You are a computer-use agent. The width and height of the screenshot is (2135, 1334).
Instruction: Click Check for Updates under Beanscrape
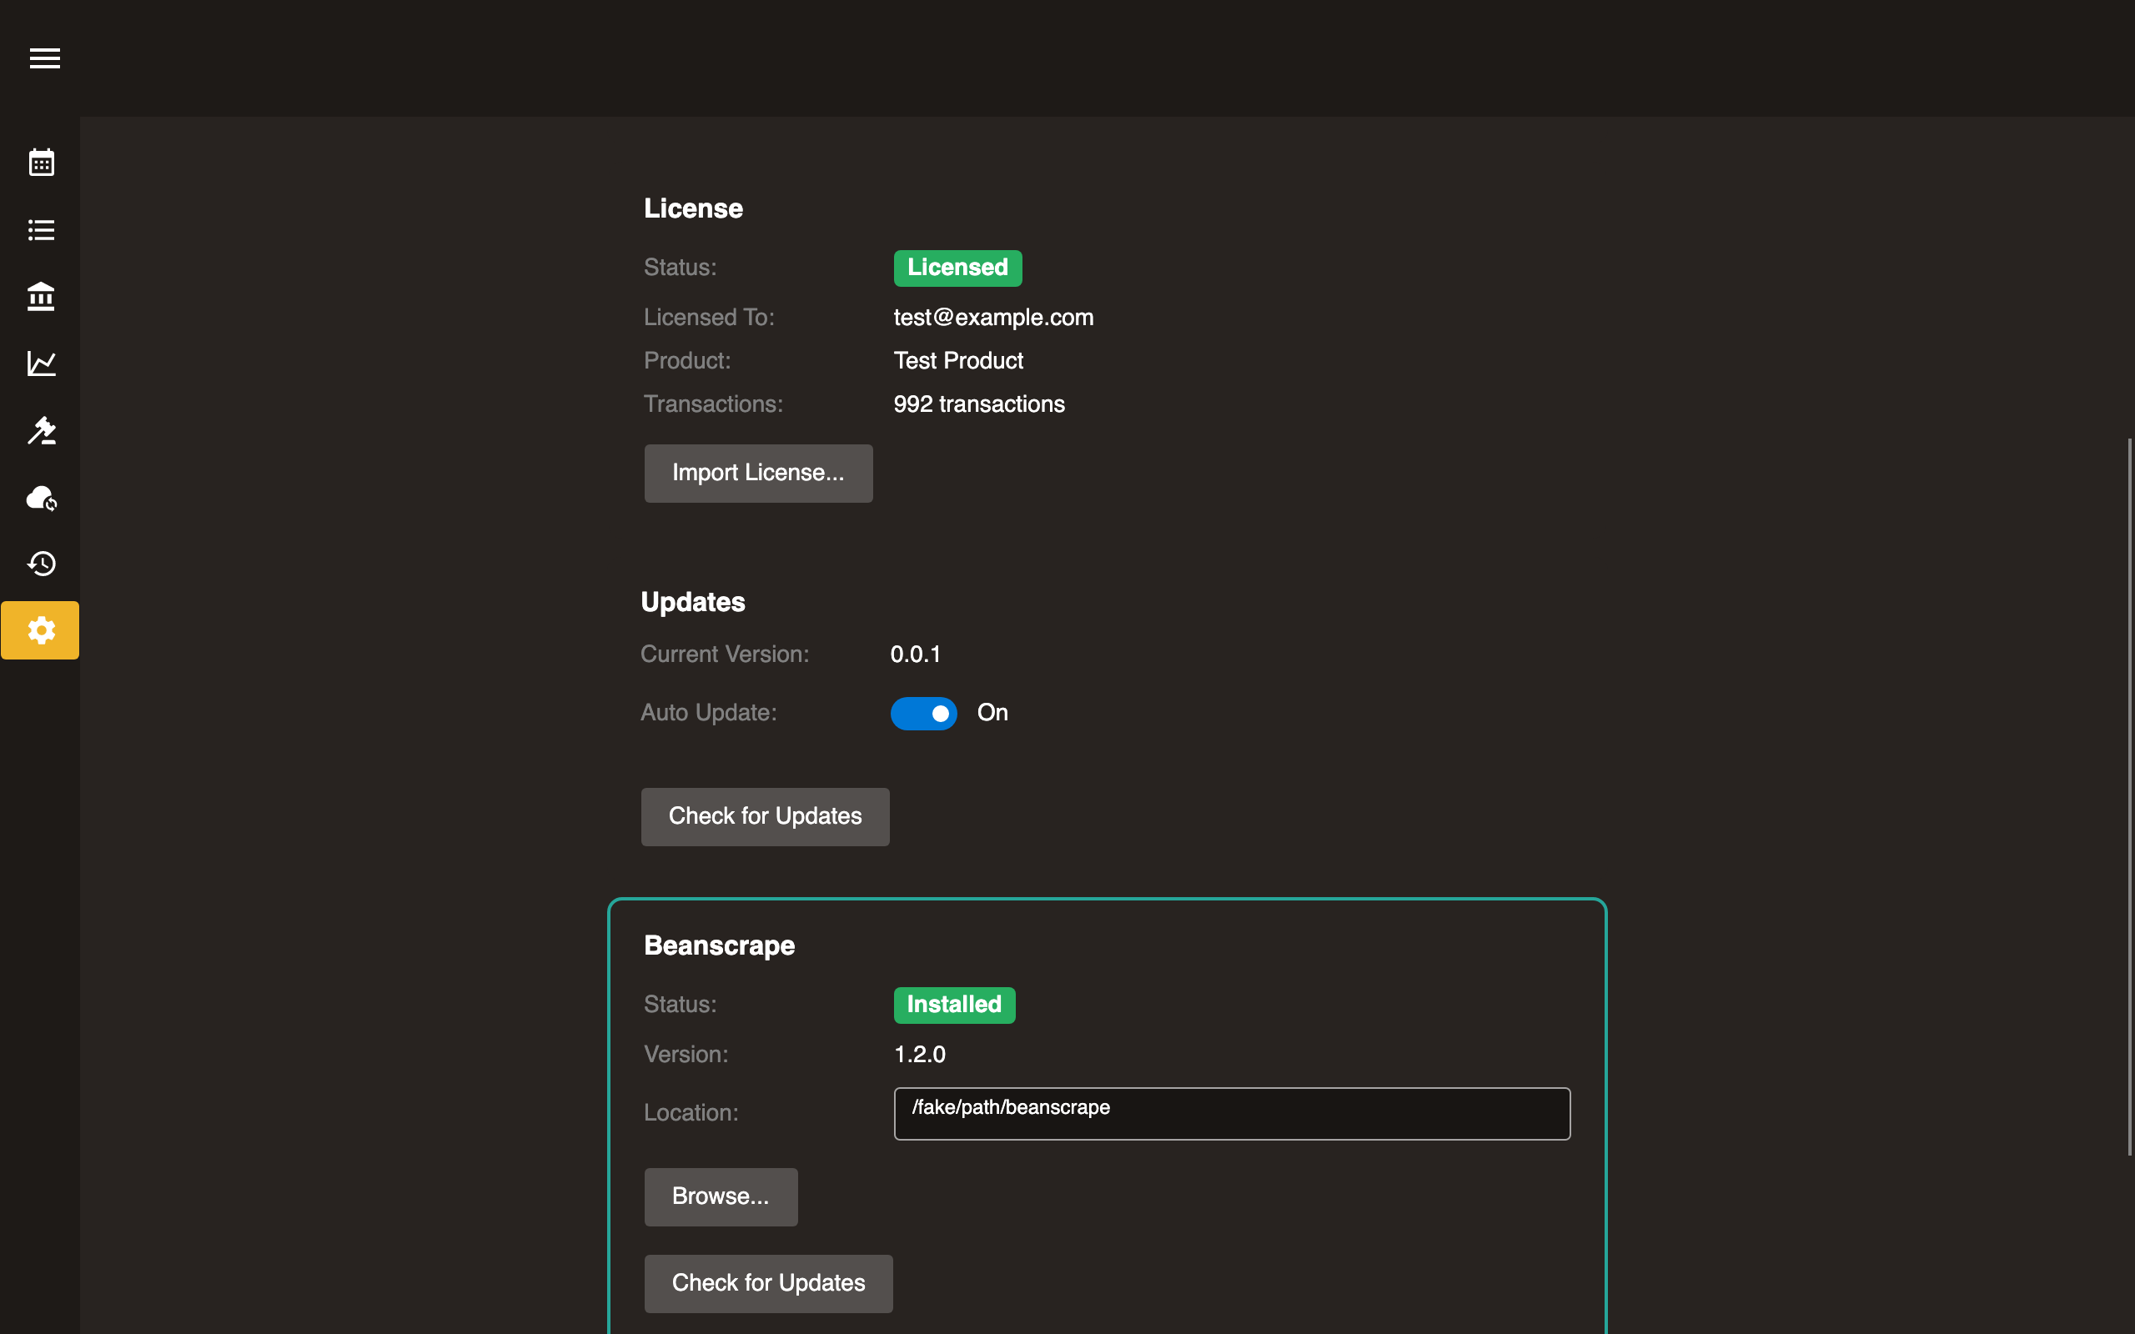click(767, 1283)
